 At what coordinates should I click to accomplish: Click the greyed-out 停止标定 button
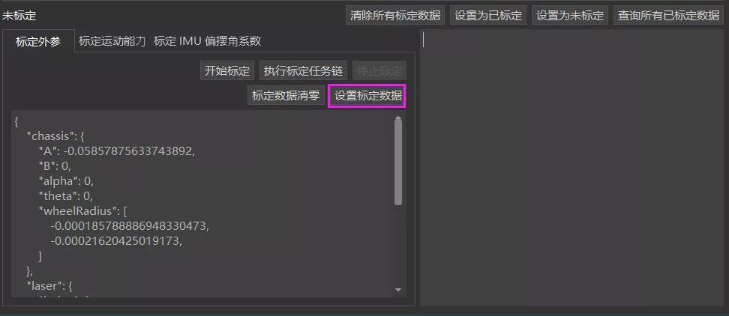click(379, 71)
